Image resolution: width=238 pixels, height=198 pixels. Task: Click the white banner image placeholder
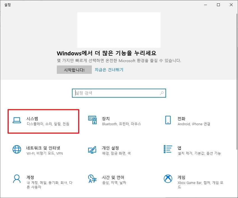click(119, 30)
